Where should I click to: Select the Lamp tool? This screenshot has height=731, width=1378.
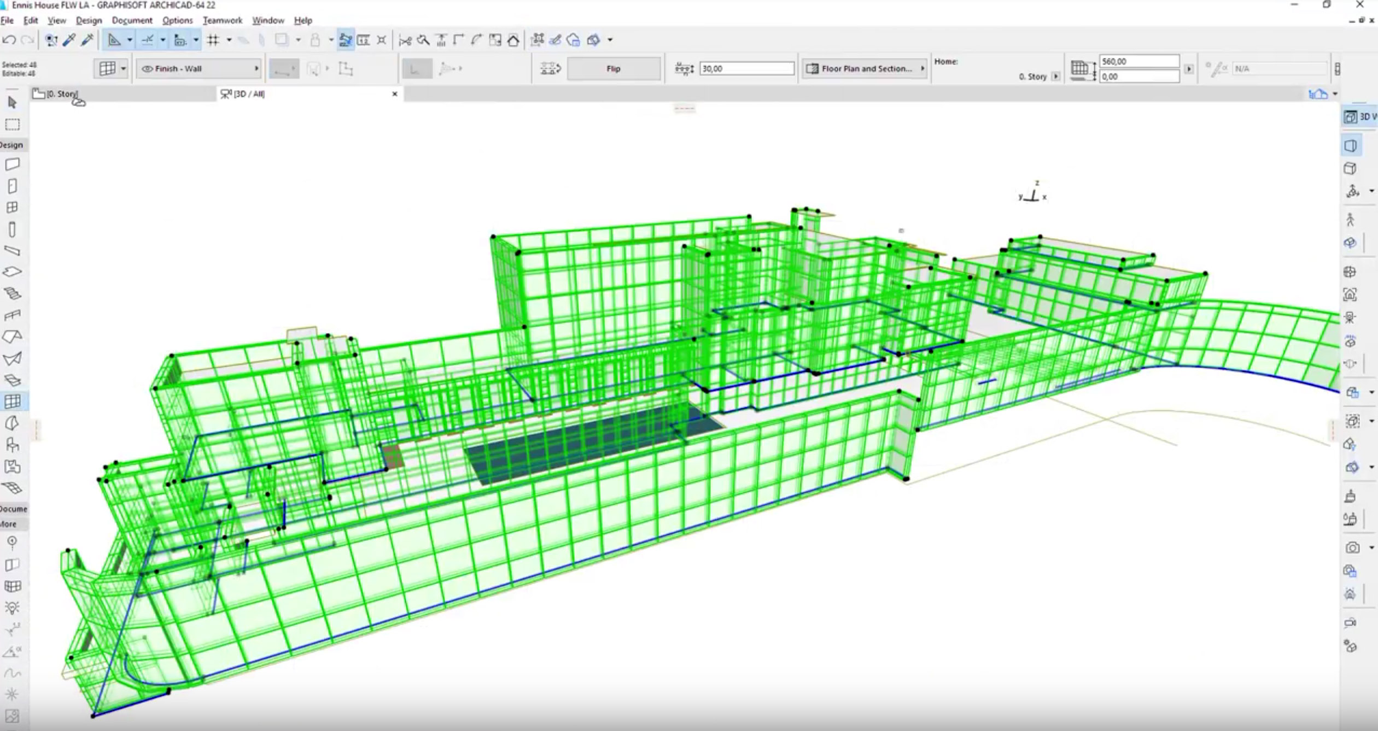point(12,608)
